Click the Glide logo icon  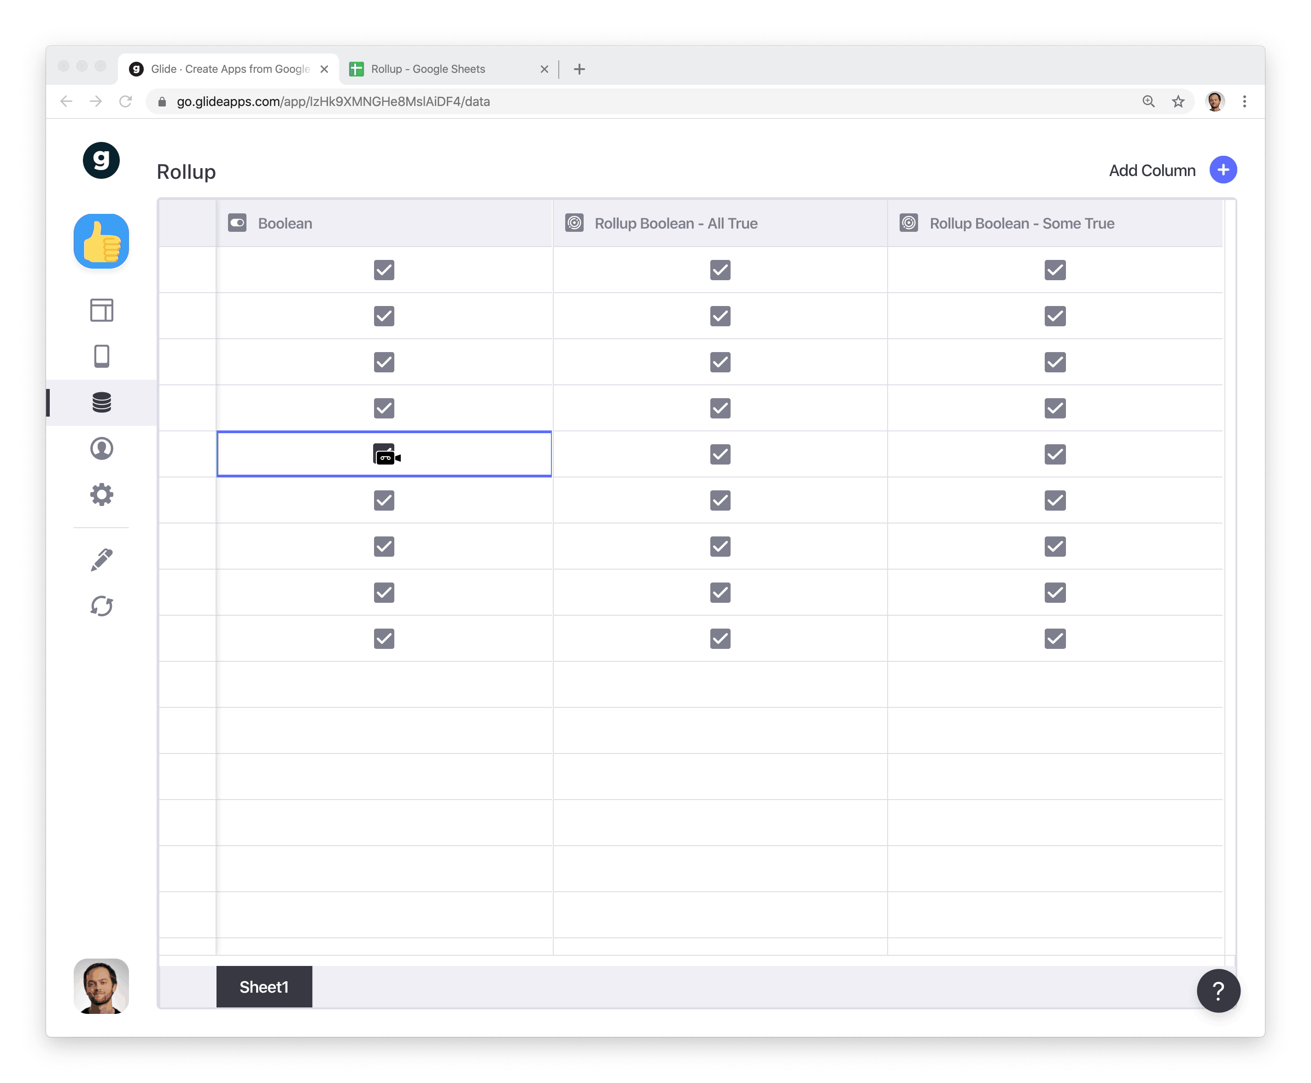click(x=101, y=160)
